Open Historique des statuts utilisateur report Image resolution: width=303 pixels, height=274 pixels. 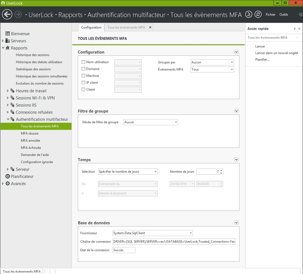point(39,62)
